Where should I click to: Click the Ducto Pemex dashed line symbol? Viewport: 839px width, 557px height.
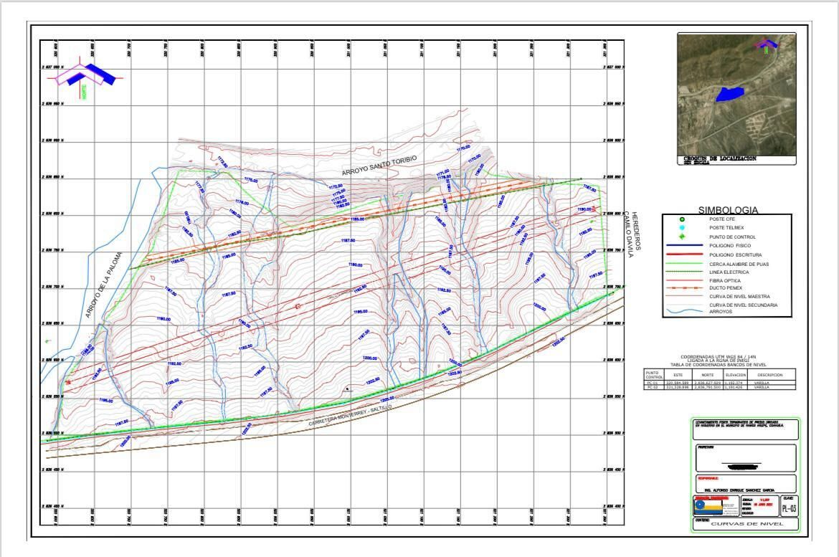pyautogui.click(x=683, y=287)
